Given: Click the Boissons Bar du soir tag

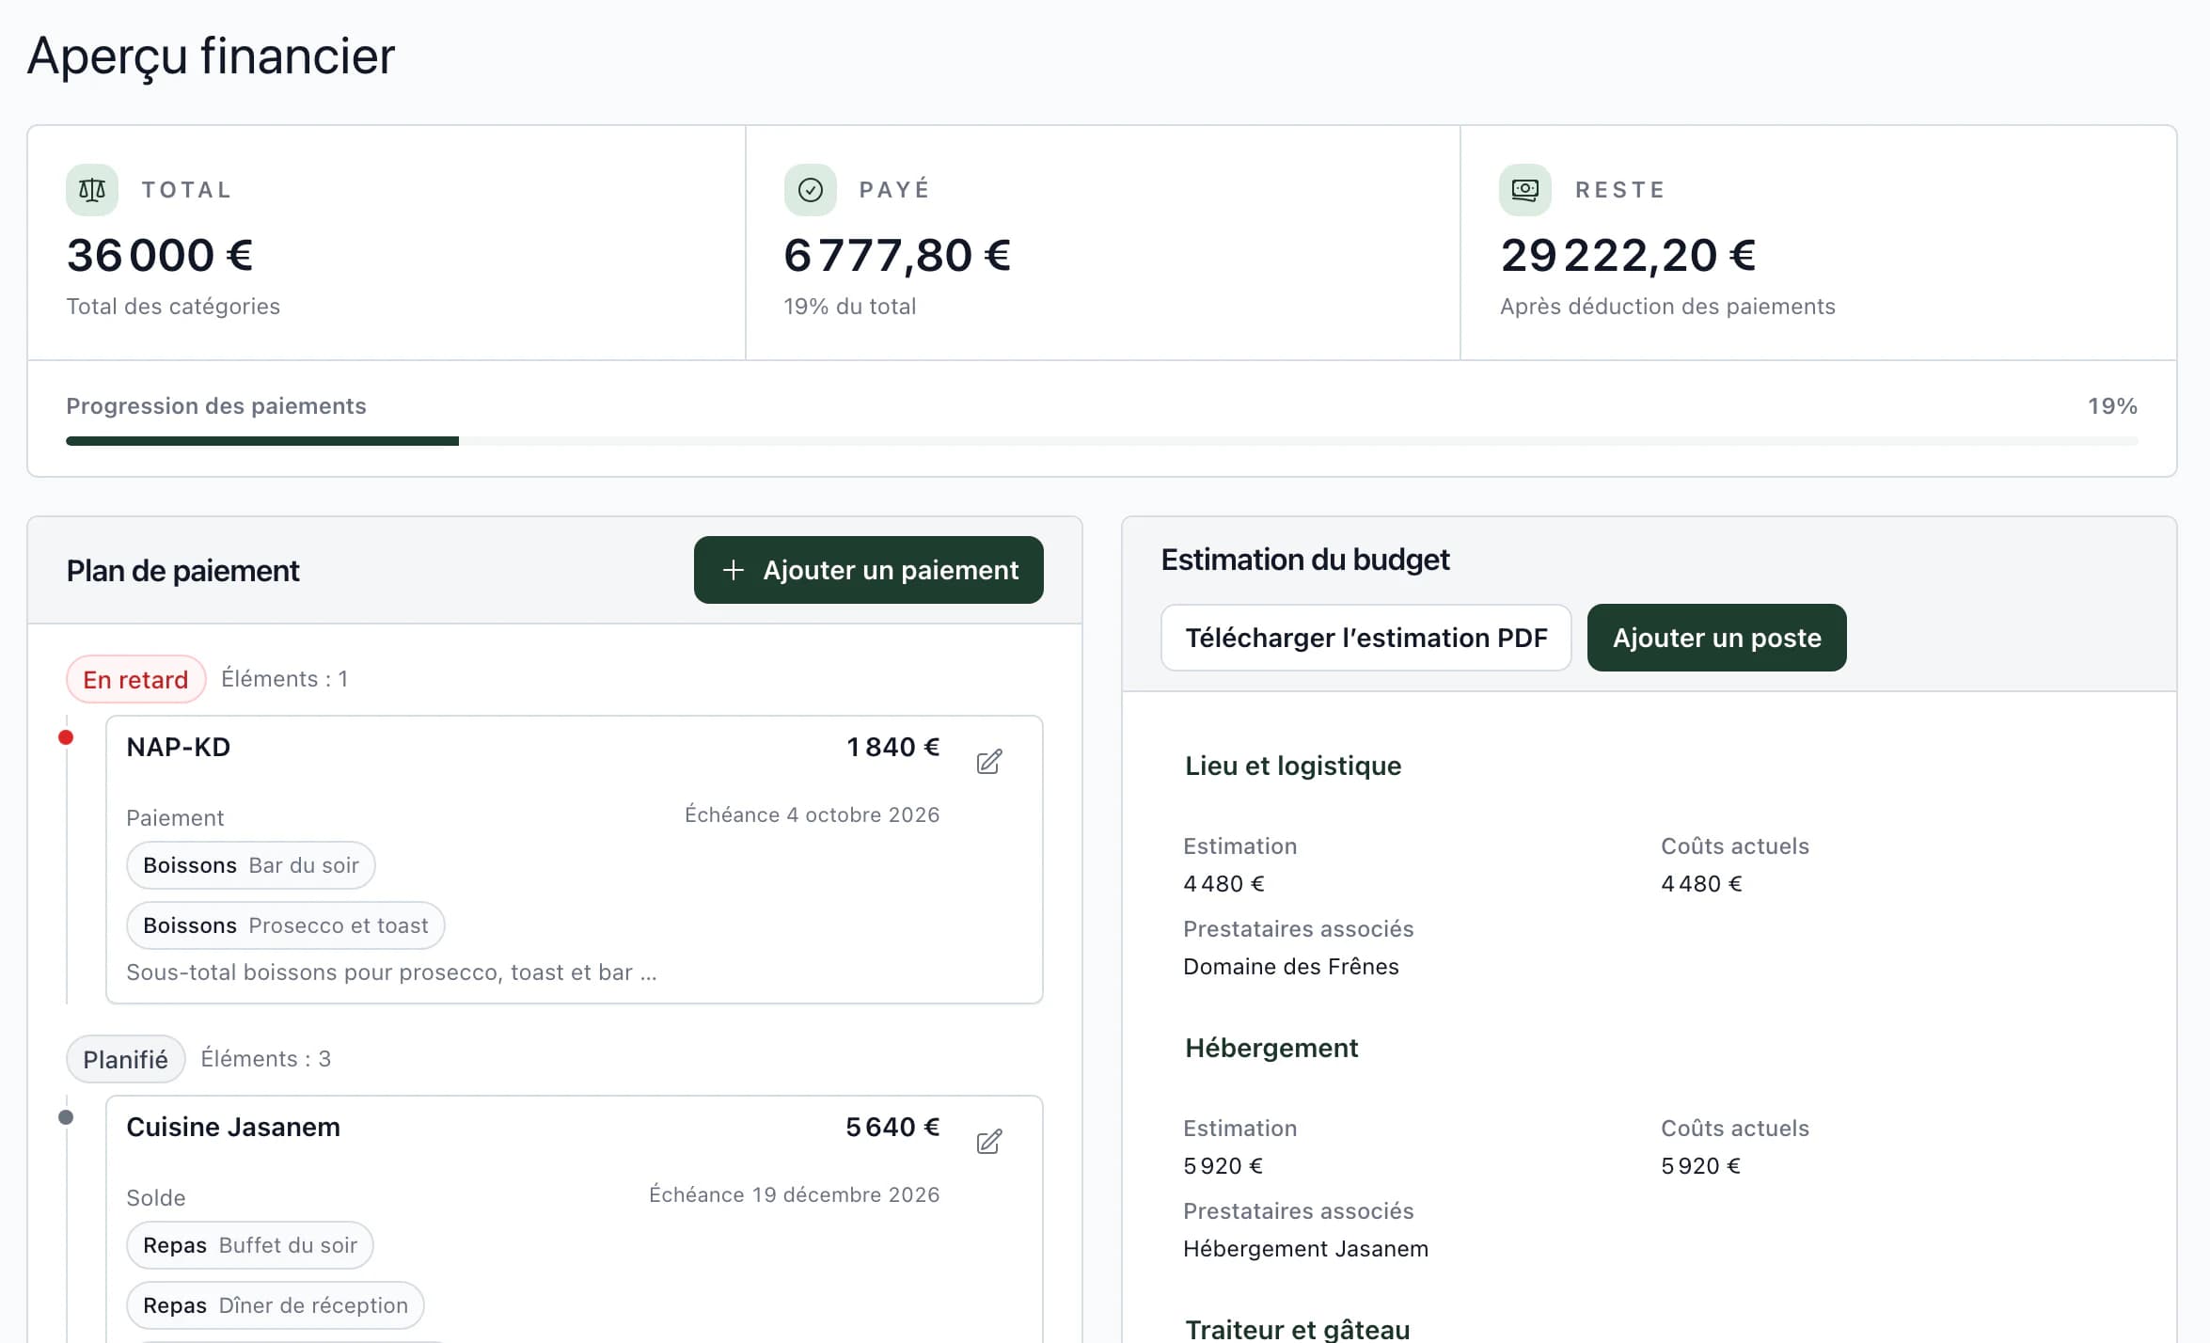Looking at the screenshot, I should point(251,865).
